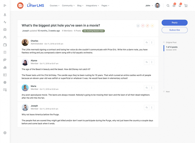Open the Ask Anything Random Here tag

click(94, 31)
